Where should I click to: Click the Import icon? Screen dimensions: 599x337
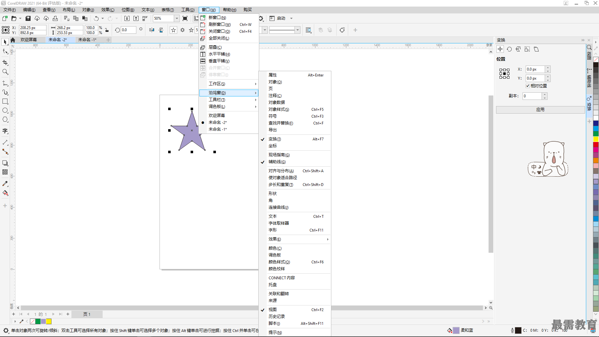coord(127,18)
